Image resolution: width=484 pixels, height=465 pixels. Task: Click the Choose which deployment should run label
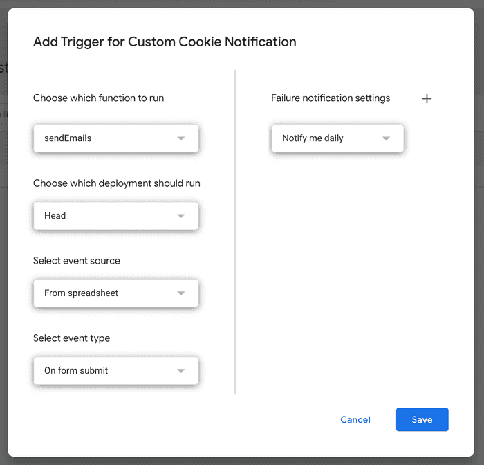click(x=117, y=183)
